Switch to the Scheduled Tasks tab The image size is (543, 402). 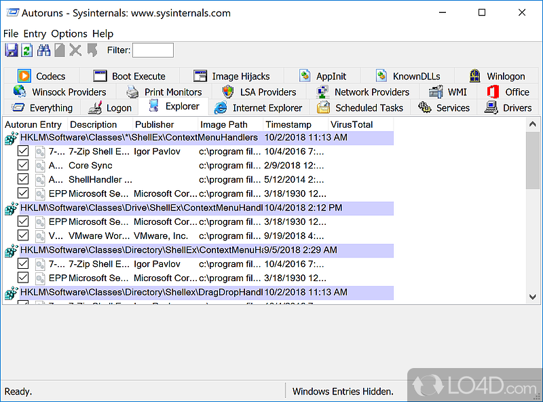coord(360,108)
